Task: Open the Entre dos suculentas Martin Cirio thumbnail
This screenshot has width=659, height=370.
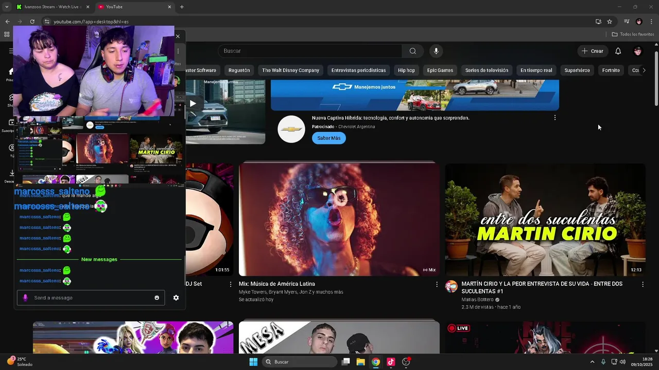Action: pyautogui.click(x=545, y=219)
